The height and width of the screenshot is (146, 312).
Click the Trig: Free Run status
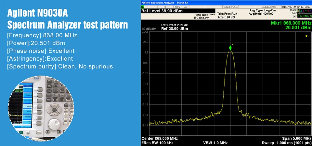click(x=227, y=14)
